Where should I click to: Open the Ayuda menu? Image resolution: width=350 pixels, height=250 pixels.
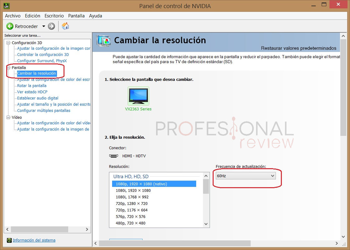tap(95, 16)
